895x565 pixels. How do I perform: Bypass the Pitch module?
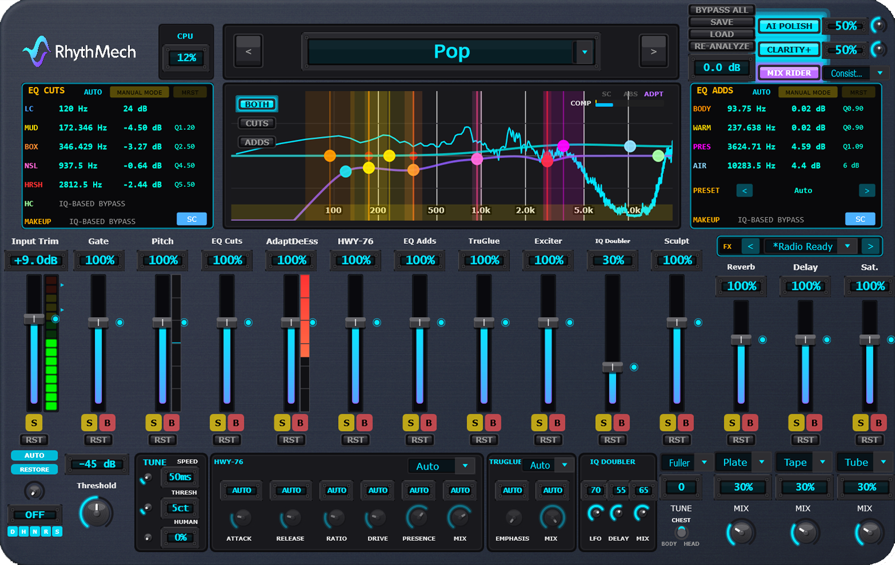[x=172, y=423]
